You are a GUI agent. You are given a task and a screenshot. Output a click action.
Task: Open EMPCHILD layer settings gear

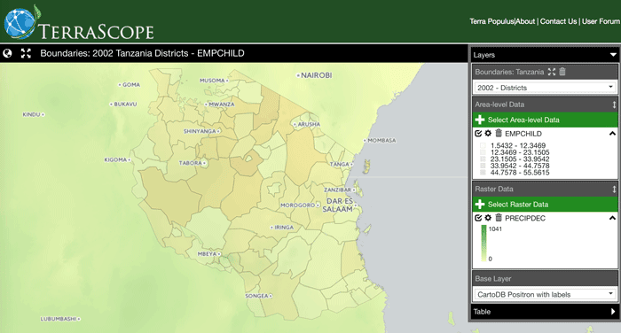(488, 133)
